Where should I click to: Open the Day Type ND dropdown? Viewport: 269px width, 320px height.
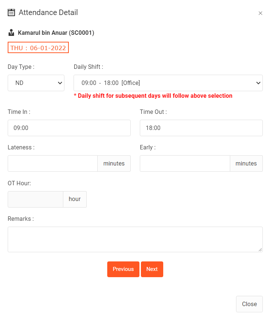36,83
